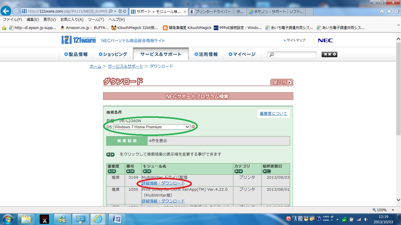Sort 番号 column descending
Screen dimensions: 401x225
132,171
